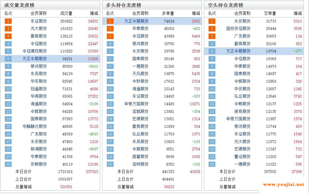Click 鲁证期货 member name
This screenshot has width=309, height=194.
[243, 157]
